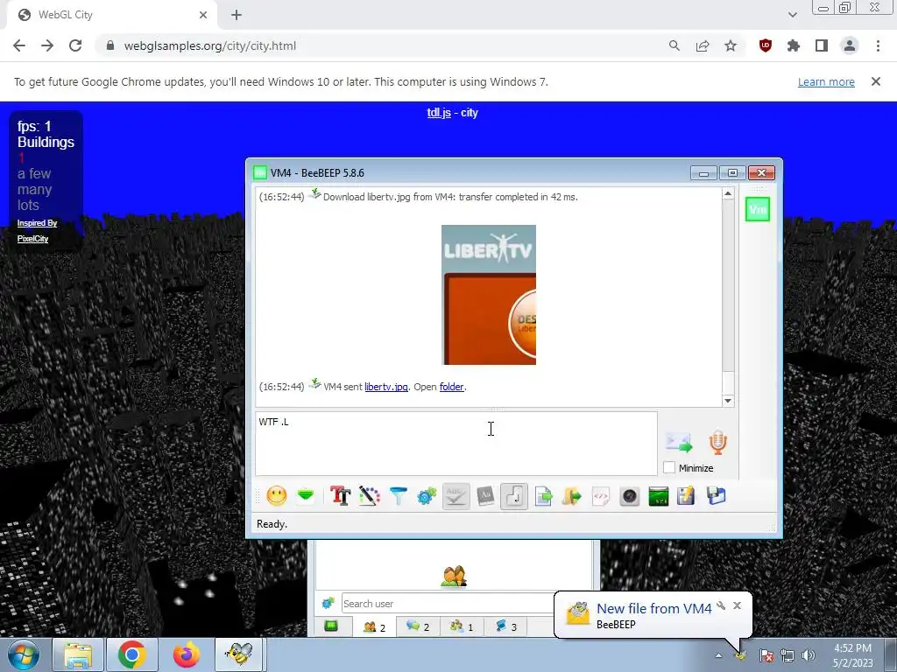The height and width of the screenshot is (672, 897).
Task: Click into the message box containing WTF .L
Action: (x=456, y=444)
